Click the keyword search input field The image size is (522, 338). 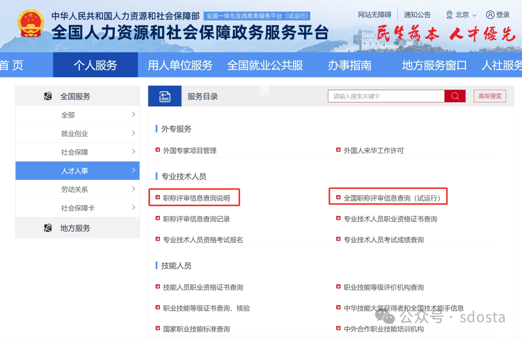tap(386, 96)
